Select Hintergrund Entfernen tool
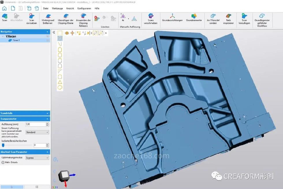The height and width of the screenshot is (189, 283). [48, 16]
